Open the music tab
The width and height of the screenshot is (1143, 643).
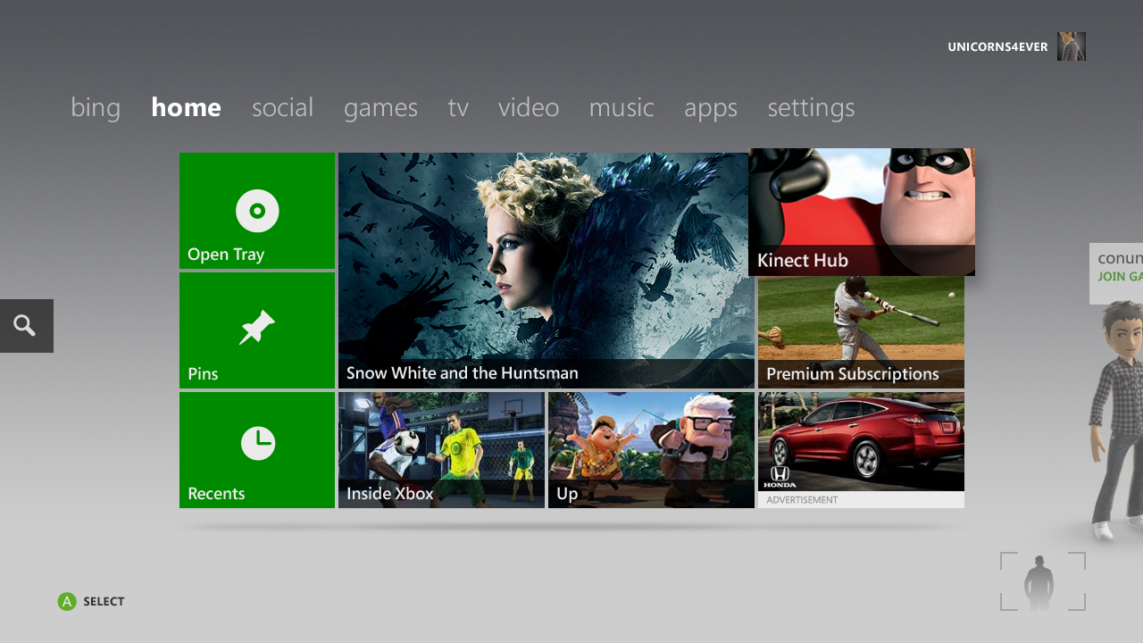(x=622, y=108)
